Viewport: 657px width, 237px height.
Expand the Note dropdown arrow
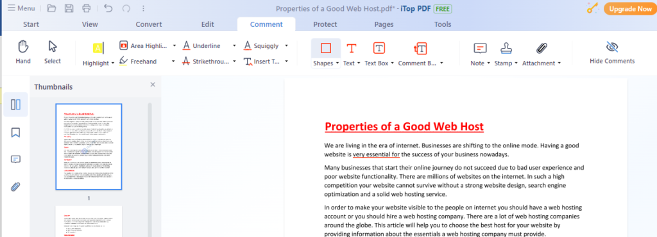[488, 63]
